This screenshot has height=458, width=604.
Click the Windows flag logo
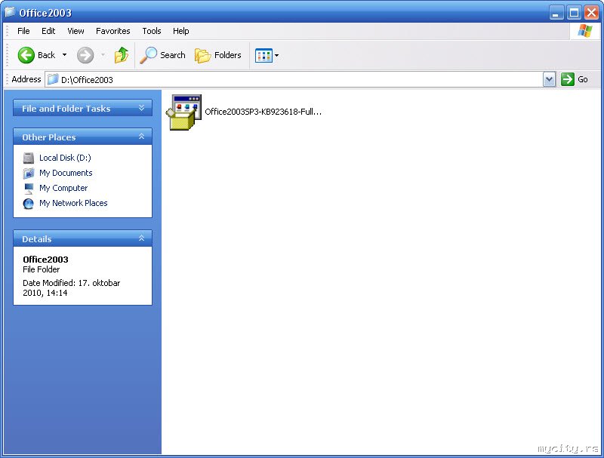(x=584, y=31)
